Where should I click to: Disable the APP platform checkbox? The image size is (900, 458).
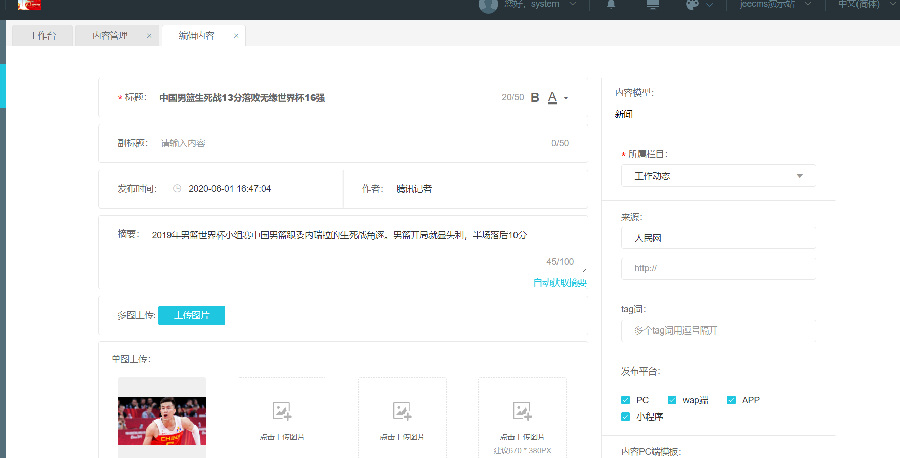coord(731,400)
